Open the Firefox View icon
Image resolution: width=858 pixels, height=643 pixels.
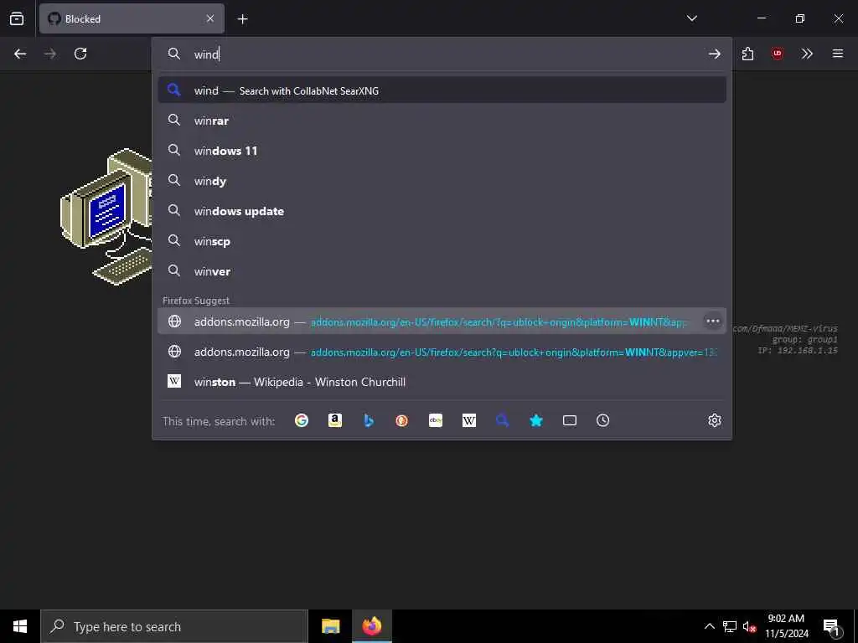point(17,18)
